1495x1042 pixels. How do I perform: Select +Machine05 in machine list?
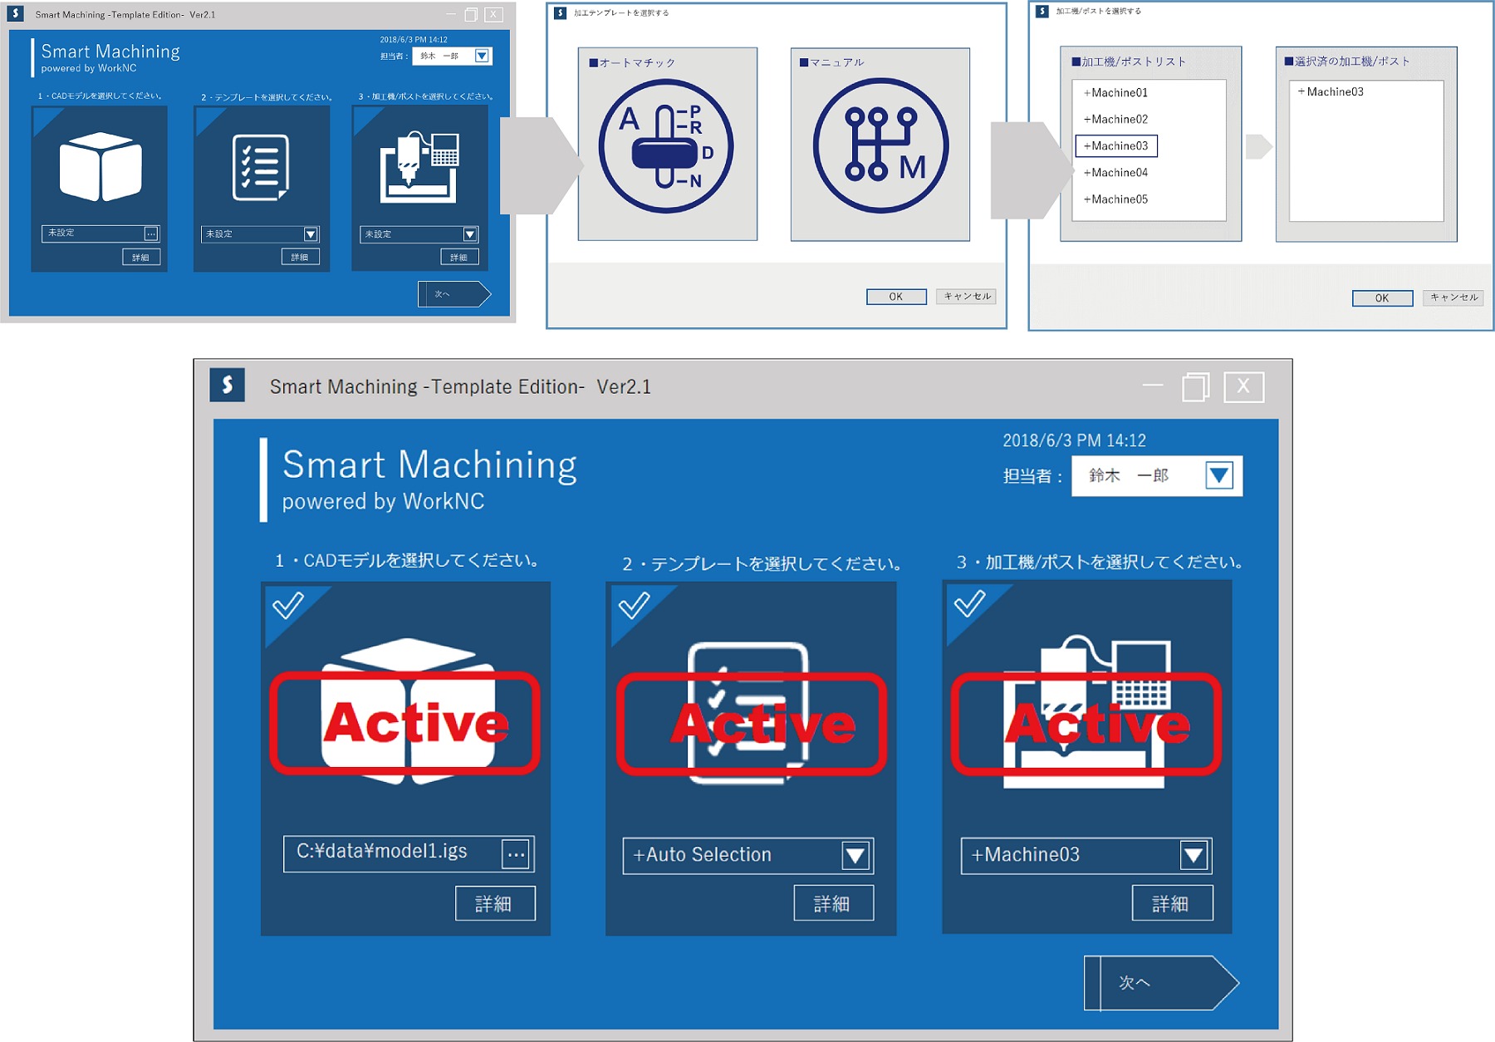(x=1115, y=199)
